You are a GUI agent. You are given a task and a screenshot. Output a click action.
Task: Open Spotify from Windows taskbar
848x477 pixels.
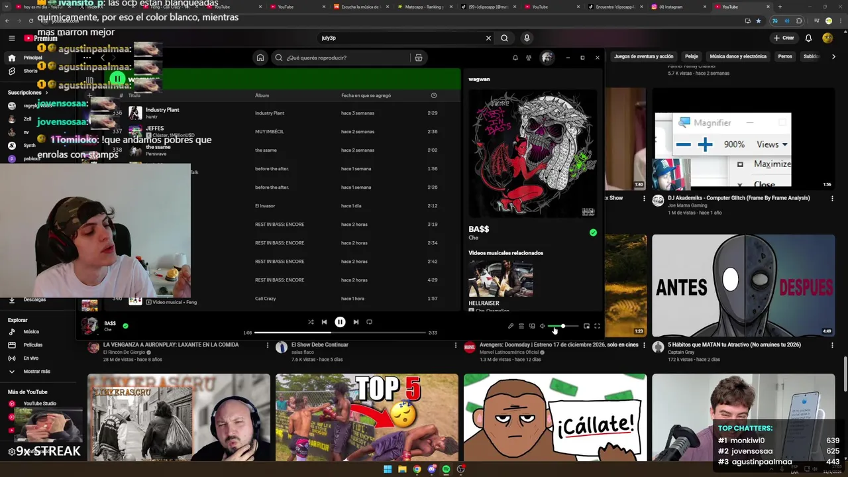(446, 469)
